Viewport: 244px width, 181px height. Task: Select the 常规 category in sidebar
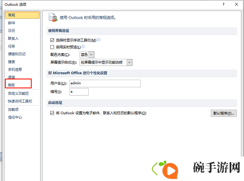pyautogui.click(x=22, y=15)
